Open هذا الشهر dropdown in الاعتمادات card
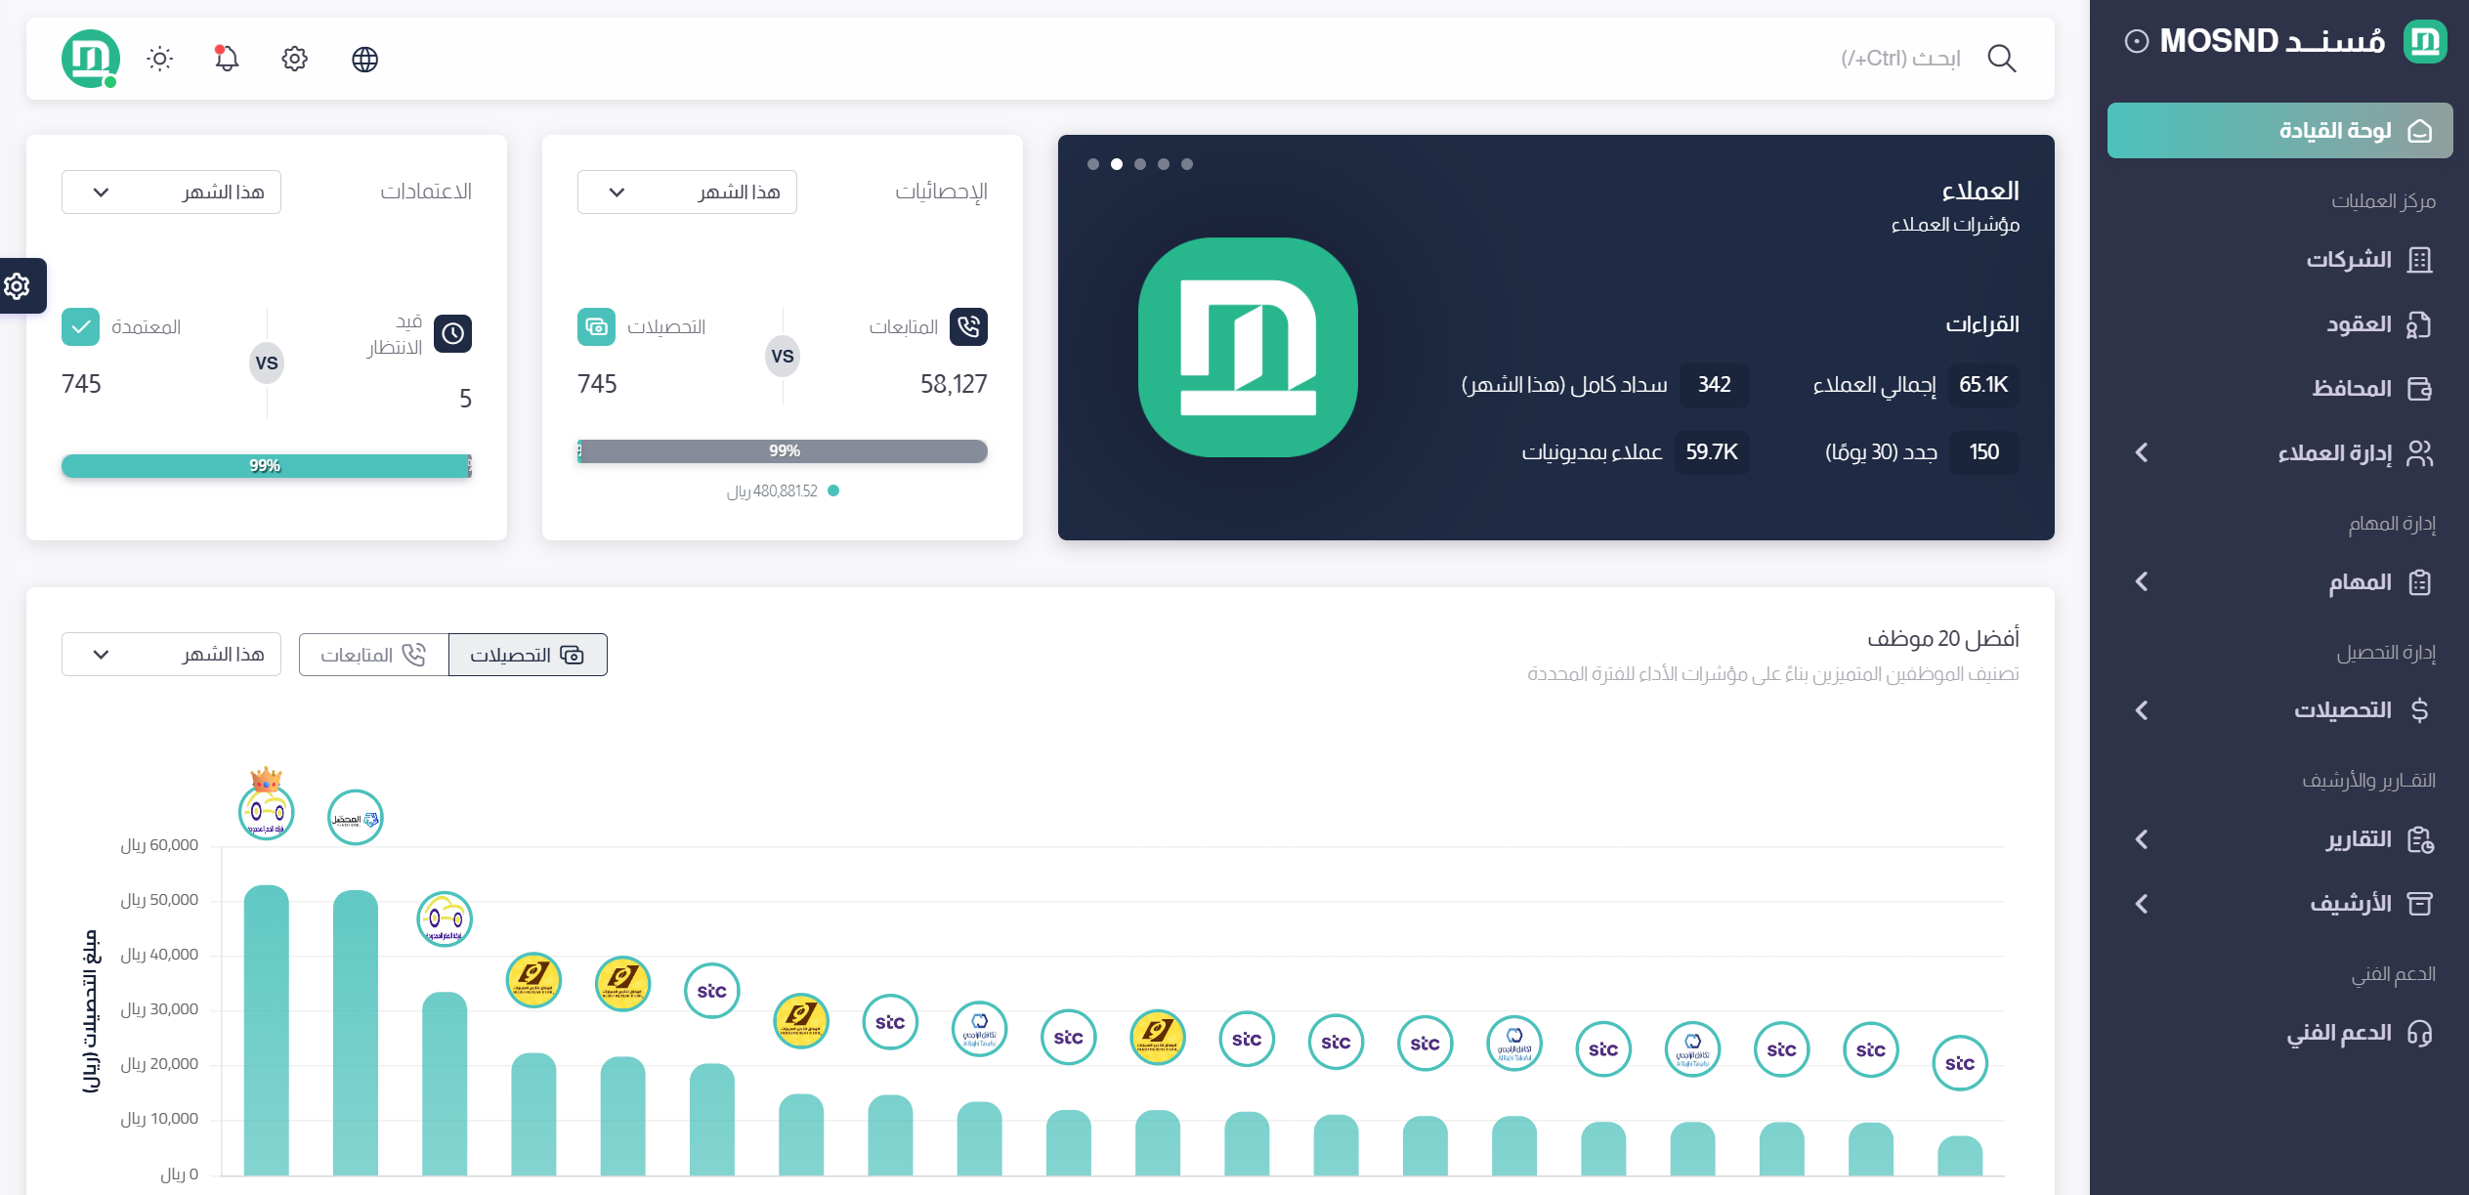 pyautogui.click(x=171, y=192)
